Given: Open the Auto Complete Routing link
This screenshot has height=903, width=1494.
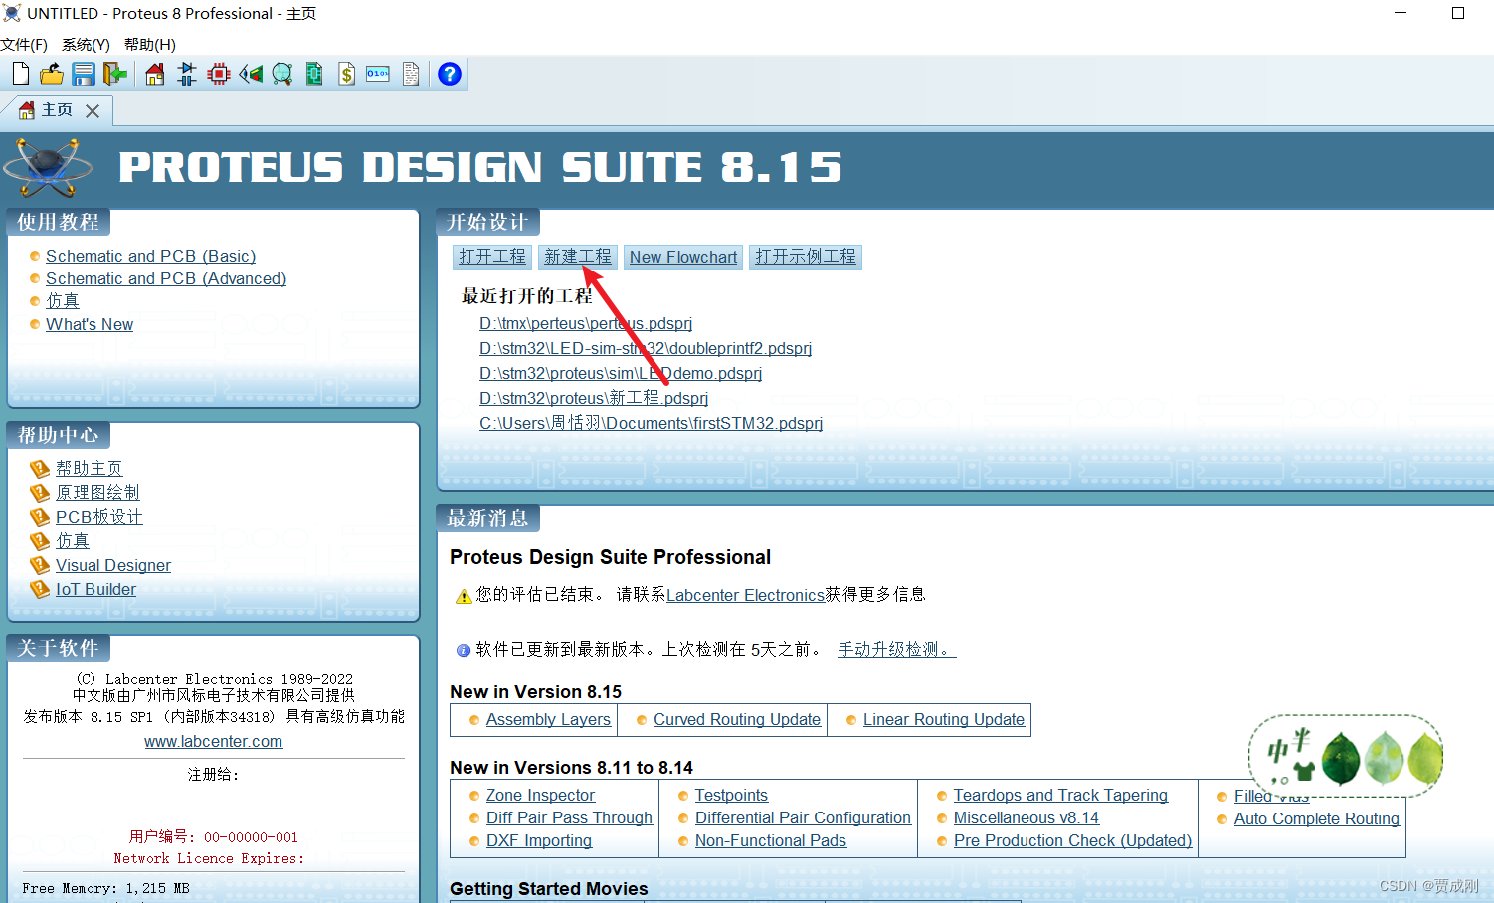Looking at the screenshot, I should [x=1317, y=818].
